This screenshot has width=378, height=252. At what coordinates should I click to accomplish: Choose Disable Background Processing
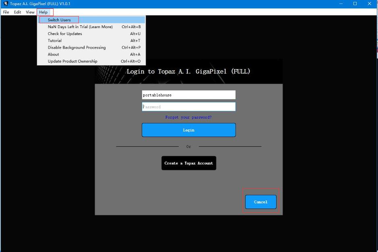[x=92, y=47]
